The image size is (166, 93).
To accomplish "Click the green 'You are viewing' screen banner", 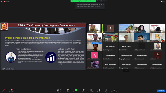I will [x=83, y=1].
